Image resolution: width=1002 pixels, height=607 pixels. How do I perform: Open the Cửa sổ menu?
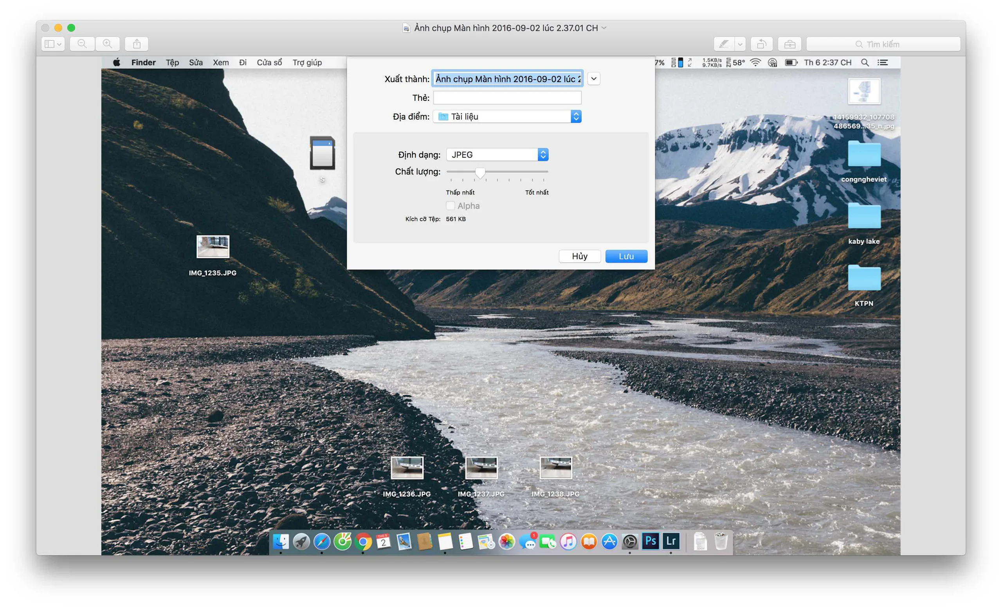tap(269, 63)
